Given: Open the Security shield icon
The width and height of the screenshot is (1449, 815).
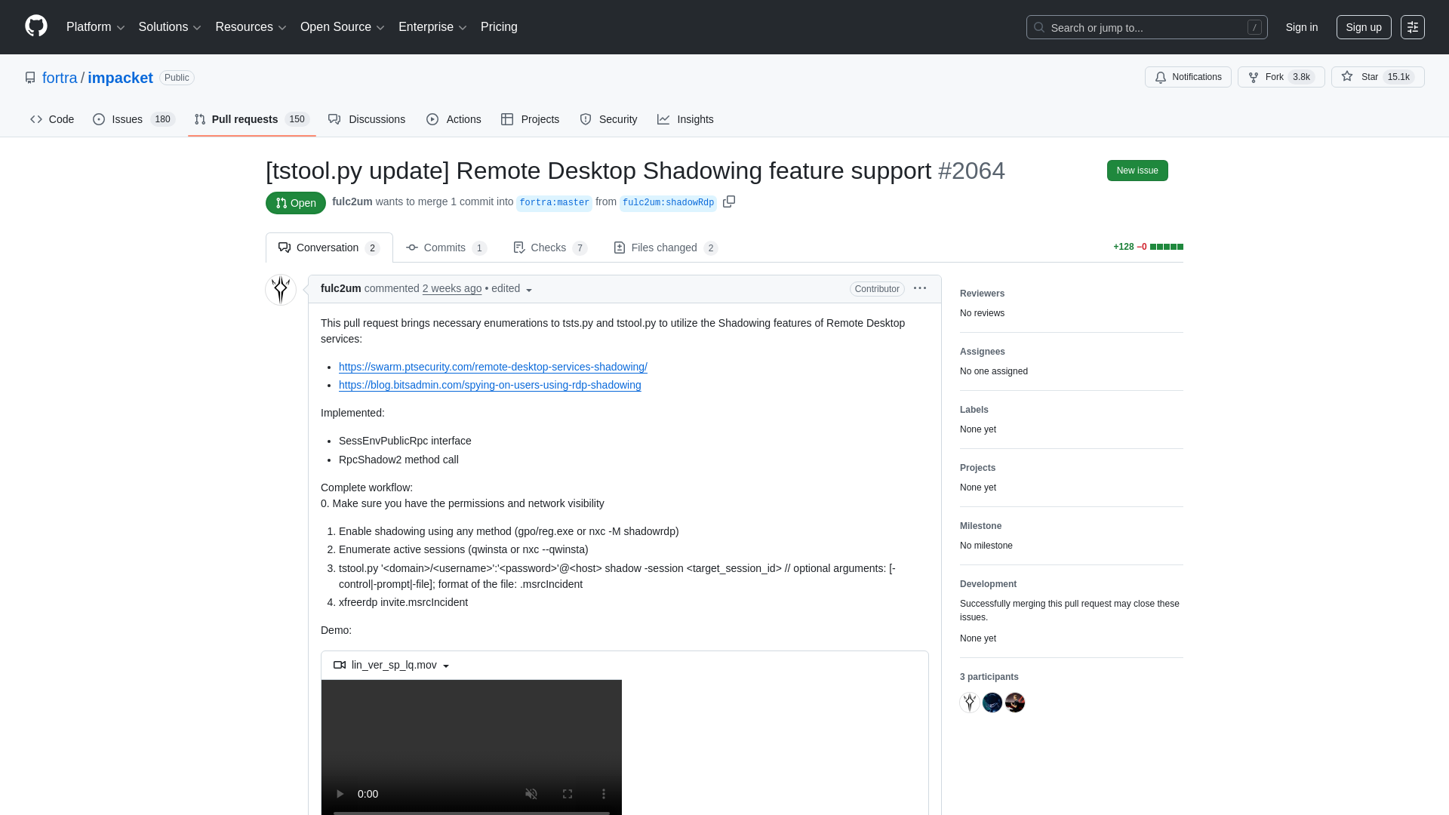Looking at the screenshot, I should [586, 119].
